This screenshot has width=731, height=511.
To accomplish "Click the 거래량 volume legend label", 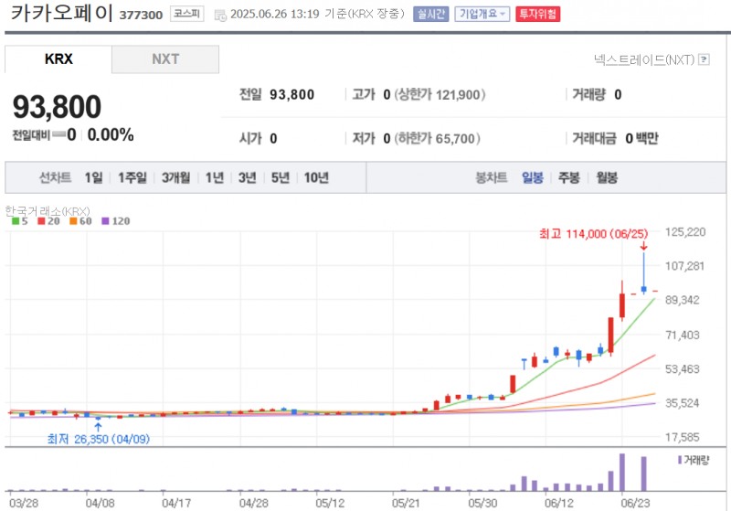I will pyautogui.click(x=694, y=461).
